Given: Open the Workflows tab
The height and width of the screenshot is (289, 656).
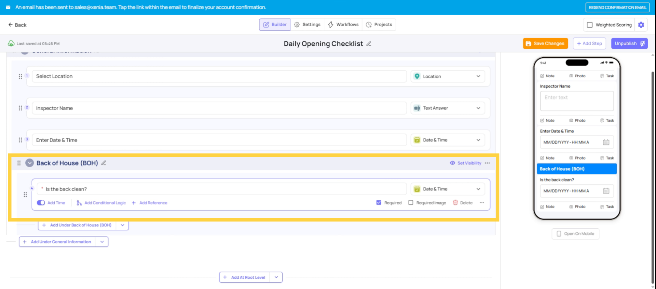Looking at the screenshot, I should tap(343, 25).
